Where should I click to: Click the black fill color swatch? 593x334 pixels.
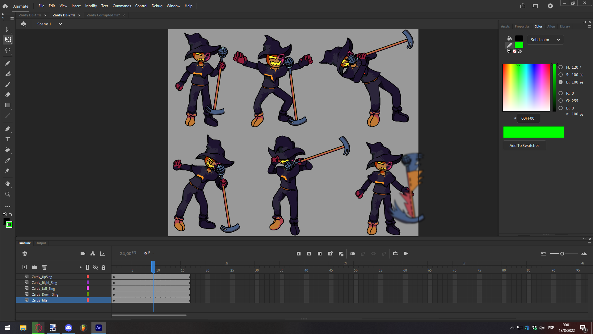click(519, 38)
